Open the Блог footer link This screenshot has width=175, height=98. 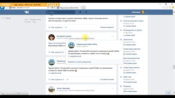pos(26,19)
